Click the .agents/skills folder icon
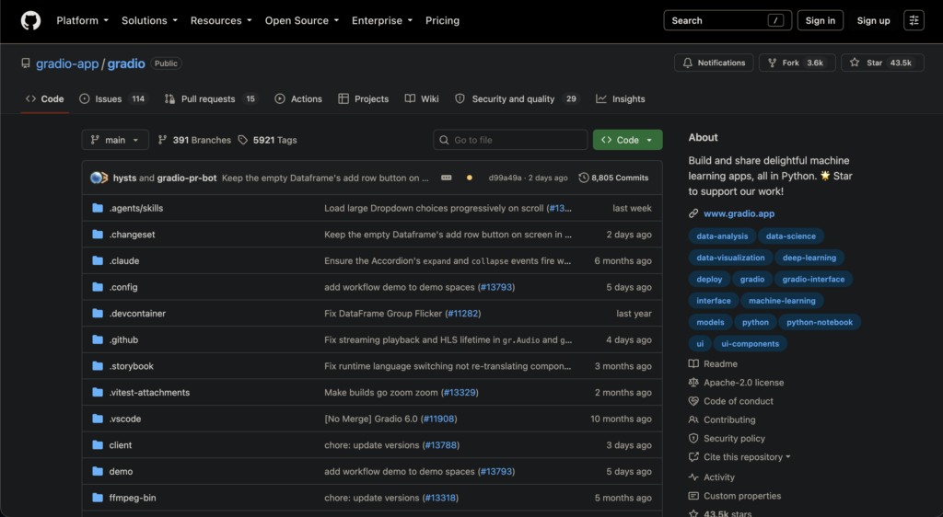The width and height of the screenshot is (943, 517). click(x=98, y=208)
